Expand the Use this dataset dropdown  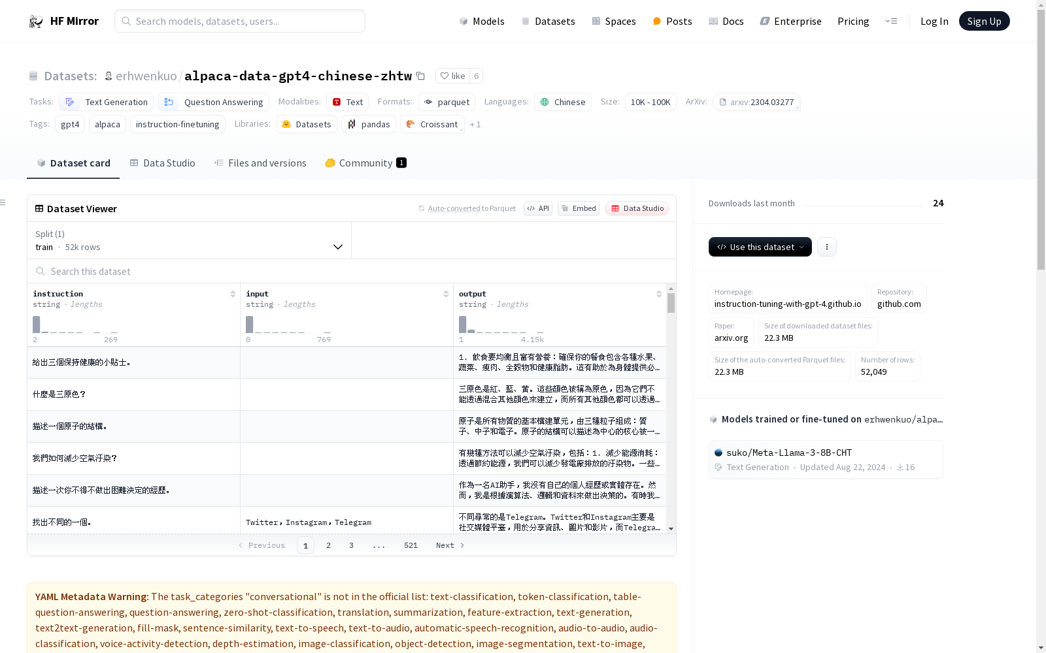click(760, 247)
